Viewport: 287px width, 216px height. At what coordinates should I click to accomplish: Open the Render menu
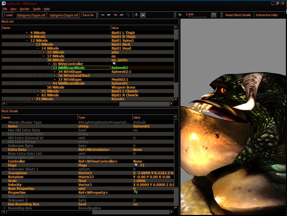tap(24, 9)
